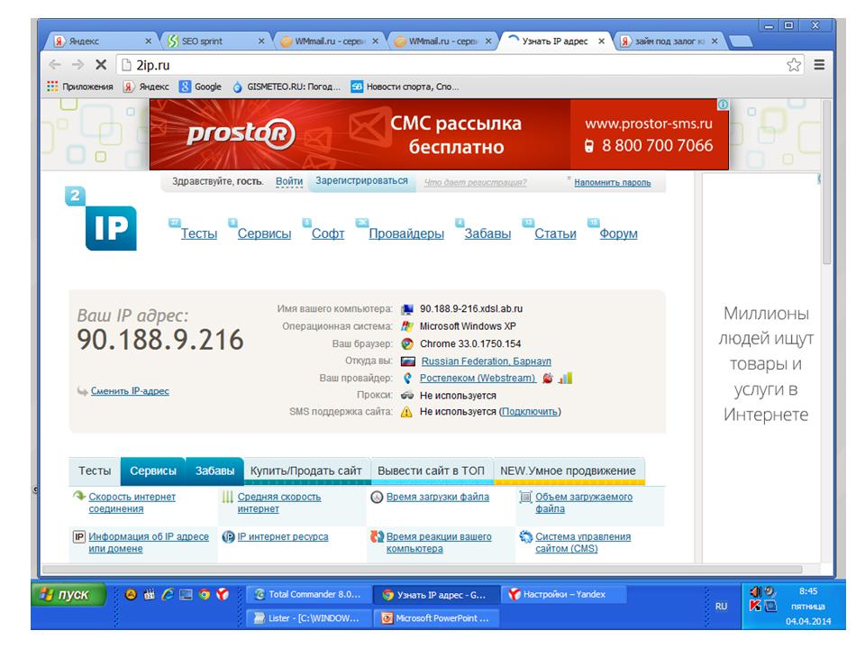Open the Apps grid in bookmarks bar

coord(52,87)
